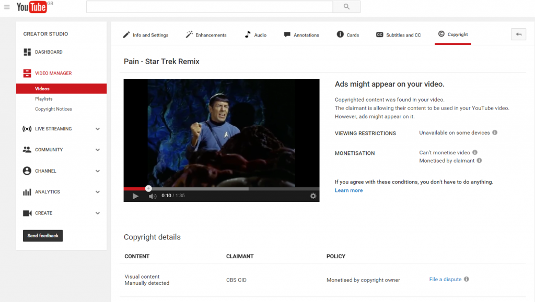This screenshot has width=535, height=302.
Task: Click the Send feedback button
Action: coord(43,236)
